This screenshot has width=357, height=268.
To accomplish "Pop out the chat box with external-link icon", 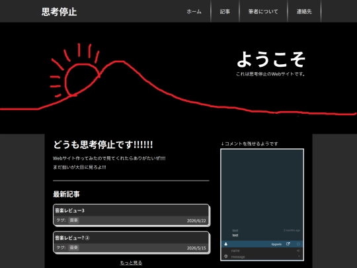I will click(288, 244).
